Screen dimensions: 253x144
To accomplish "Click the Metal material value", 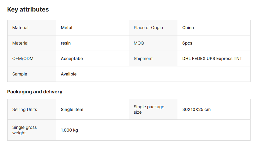I will (x=66, y=28).
